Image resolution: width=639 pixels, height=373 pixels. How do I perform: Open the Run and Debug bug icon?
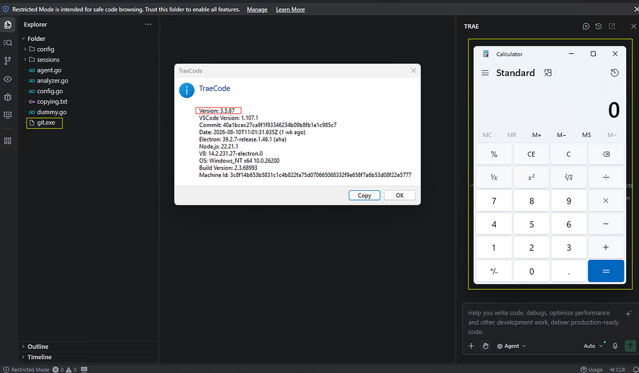click(x=8, y=97)
